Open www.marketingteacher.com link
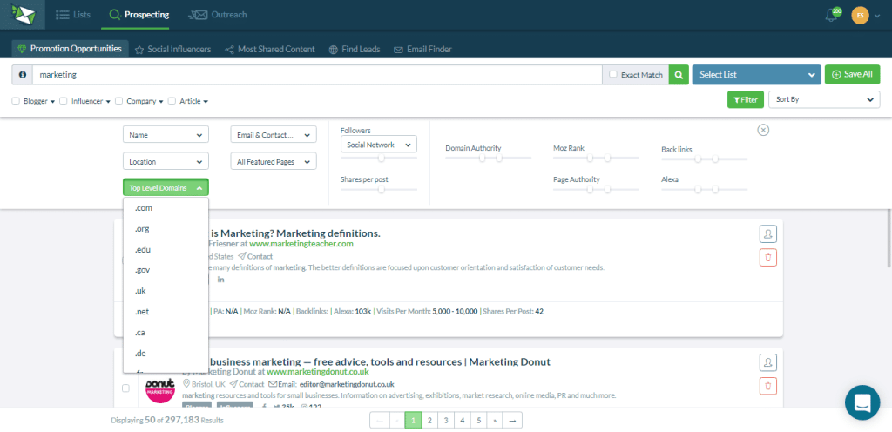 coord(301,244)
